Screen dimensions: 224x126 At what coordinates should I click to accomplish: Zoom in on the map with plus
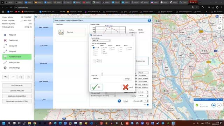click(220, 18)
